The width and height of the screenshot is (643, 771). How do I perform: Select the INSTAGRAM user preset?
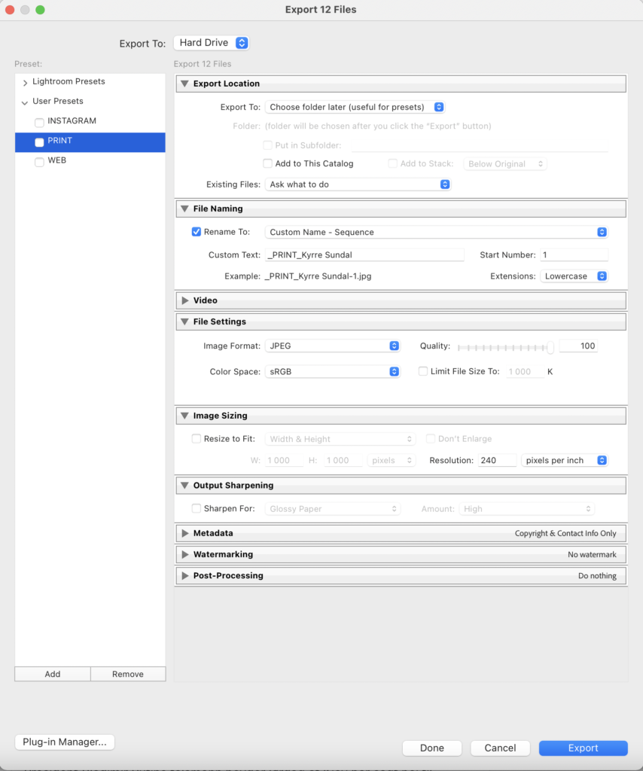pyautogui.click(x=72, y=121)
